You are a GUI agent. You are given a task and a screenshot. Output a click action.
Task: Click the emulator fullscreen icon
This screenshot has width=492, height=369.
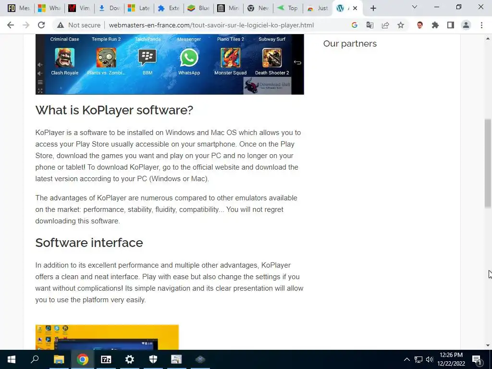[x=40, y=91]
